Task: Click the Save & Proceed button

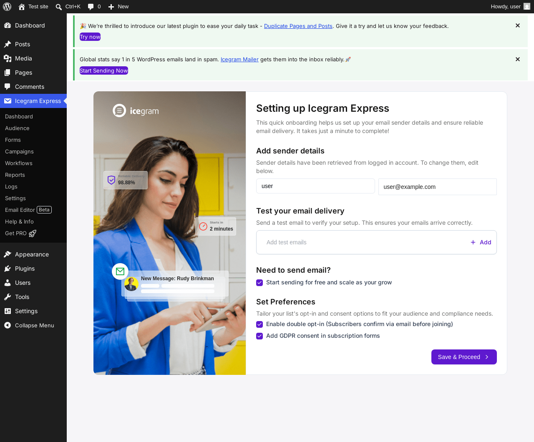Action: click(464, 357)
